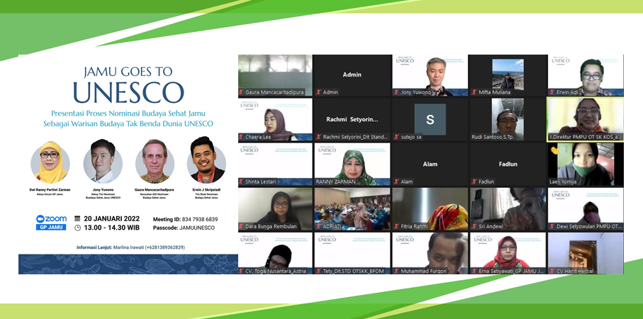Click the 'GP JAMU' blue label under Zoom

click(x=51, y=227)
